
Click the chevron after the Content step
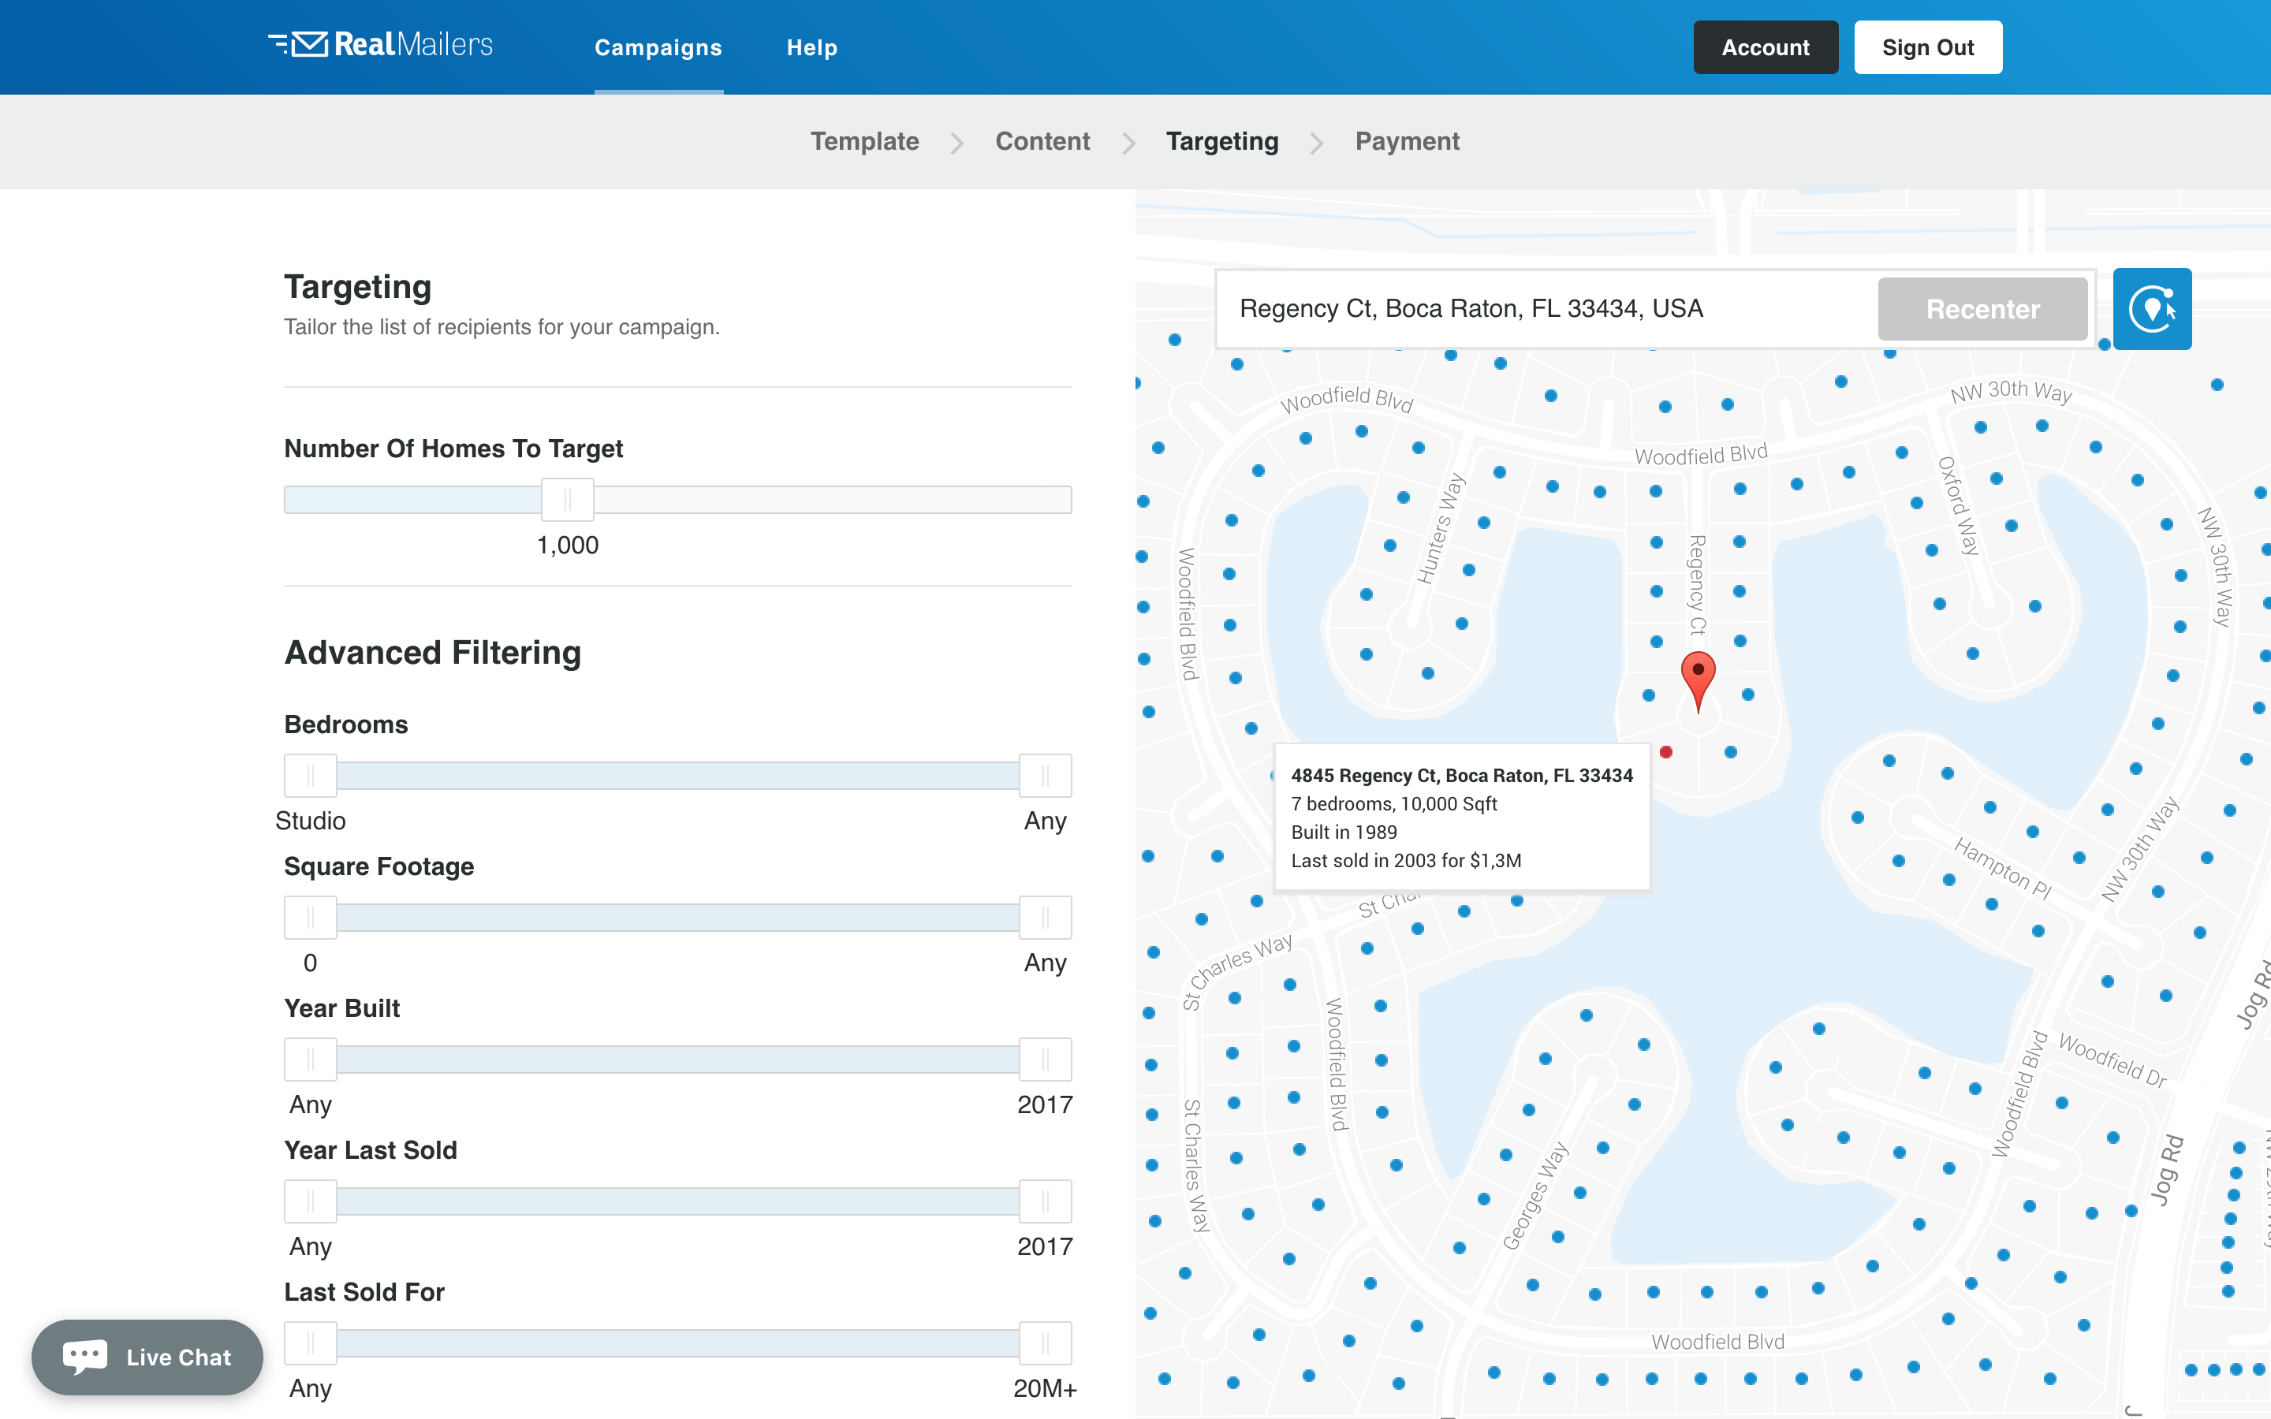pyautogui.click(x=1128, y=143)
